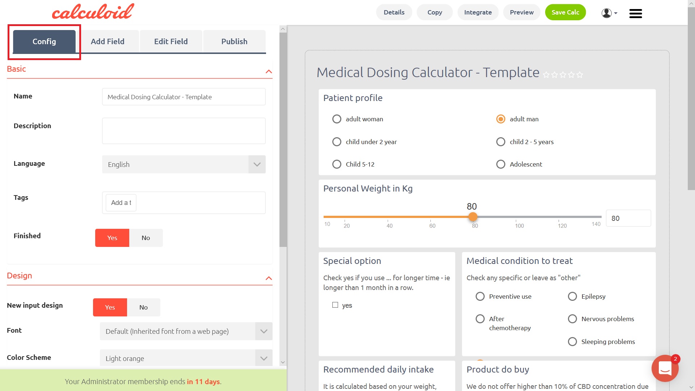Click inside the Description field

coord(184,131)
